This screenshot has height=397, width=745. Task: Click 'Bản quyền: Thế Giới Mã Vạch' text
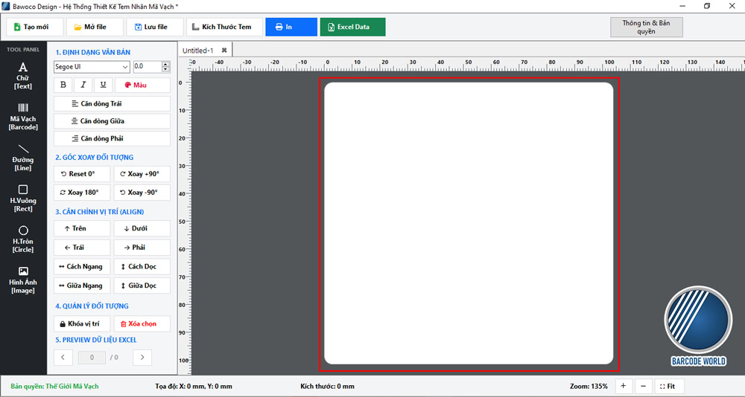[x=54, y=386]
